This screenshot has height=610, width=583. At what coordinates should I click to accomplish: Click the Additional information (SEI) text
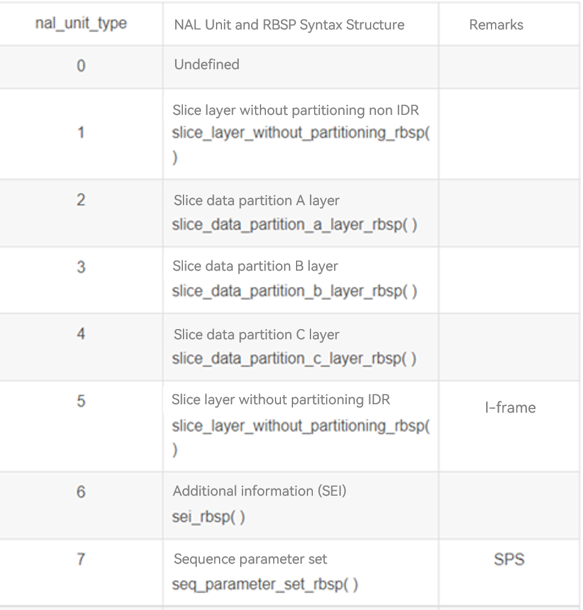tap(259, 491)
